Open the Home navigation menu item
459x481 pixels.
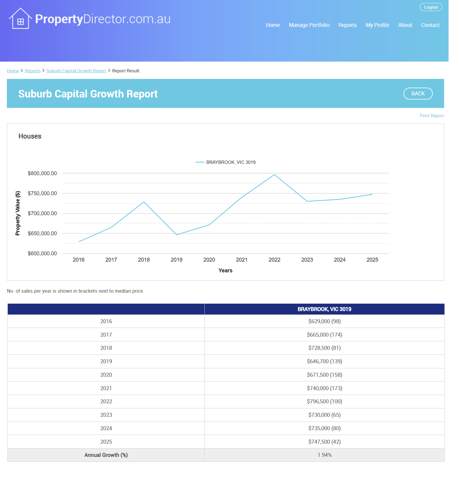[x=273, y=25]
